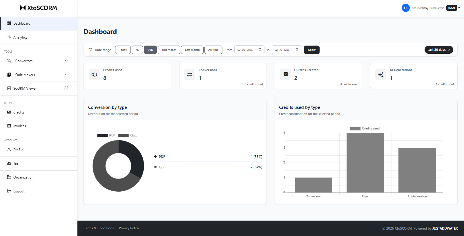Click the Quiz bar in credits chart
The height and width of the screenshot is (236, 464).
(365, 163)
